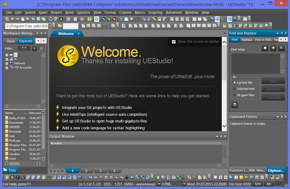Click the font 'A' icon in toolbar
Image resolution: width=290 pixels, height=189 pixels.
tap(61, 19)
